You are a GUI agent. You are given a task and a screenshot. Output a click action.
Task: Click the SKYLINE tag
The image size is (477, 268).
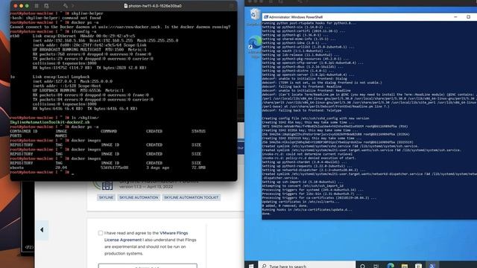(106, 197)
